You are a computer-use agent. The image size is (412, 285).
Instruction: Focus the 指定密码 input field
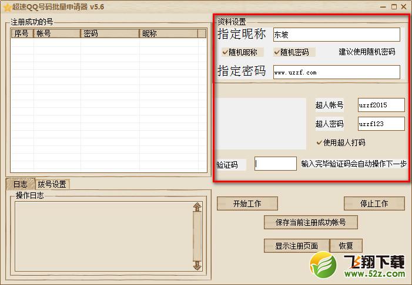(x=337, y=72)
